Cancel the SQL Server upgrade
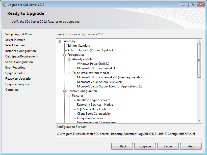This screenshot has width=207, height=155. coord(168,146)
